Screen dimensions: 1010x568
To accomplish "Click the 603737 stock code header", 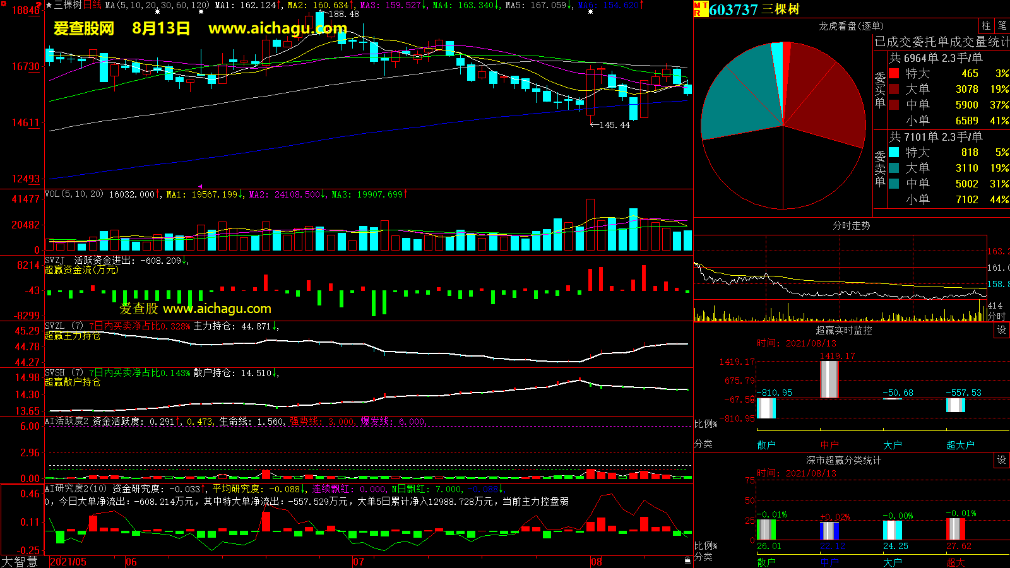I will click(x=733, y=9).
